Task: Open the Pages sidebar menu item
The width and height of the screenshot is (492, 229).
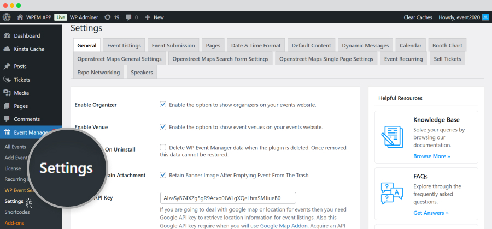Action: (21, 106)
